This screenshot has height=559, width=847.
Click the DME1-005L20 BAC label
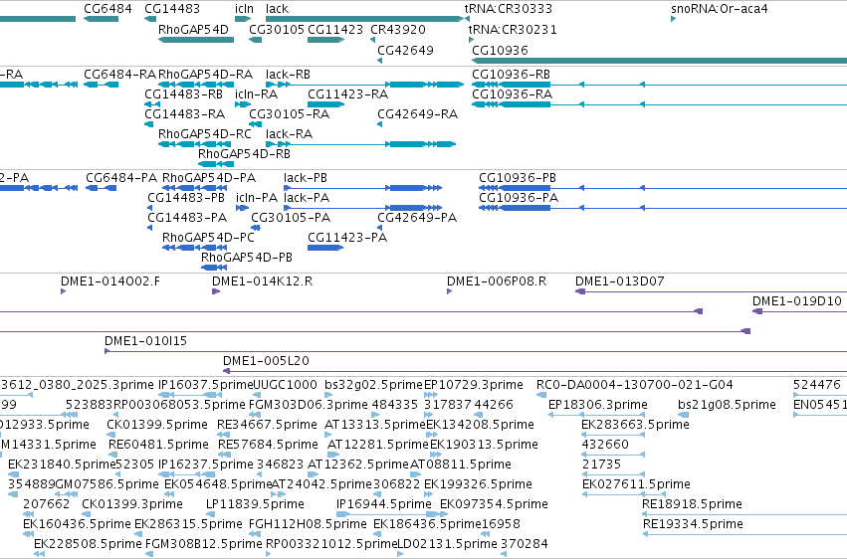[266, 361]
